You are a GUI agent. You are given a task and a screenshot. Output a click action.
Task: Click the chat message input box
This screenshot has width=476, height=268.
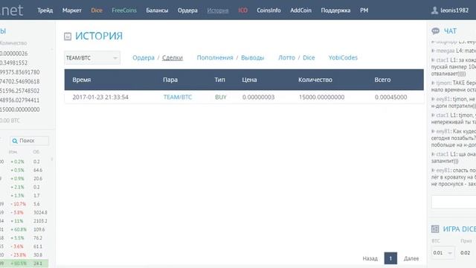(454, 202)
